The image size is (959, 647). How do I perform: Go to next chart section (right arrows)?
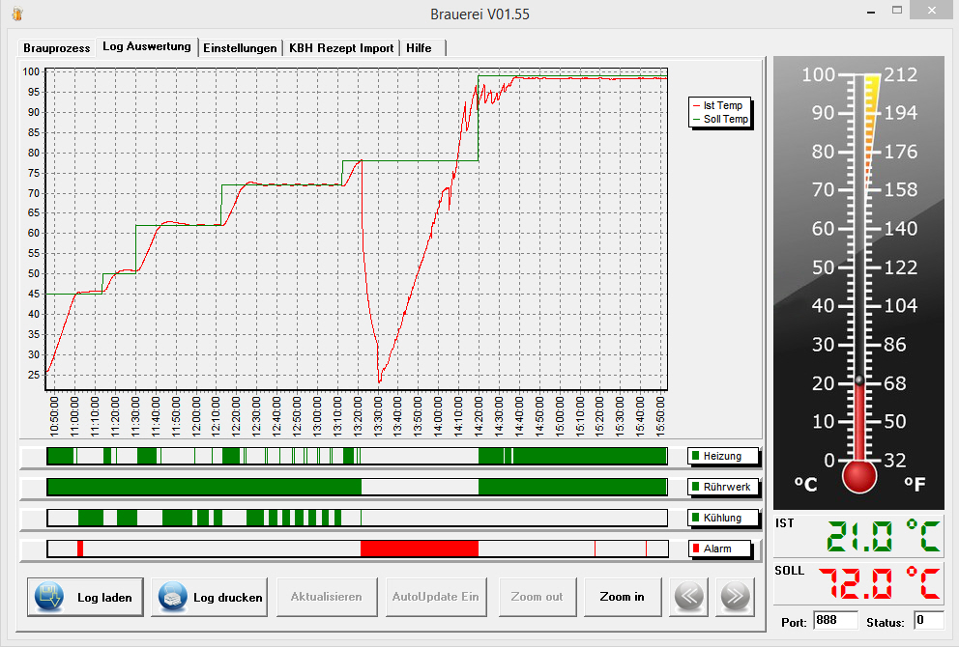(736, 597)
